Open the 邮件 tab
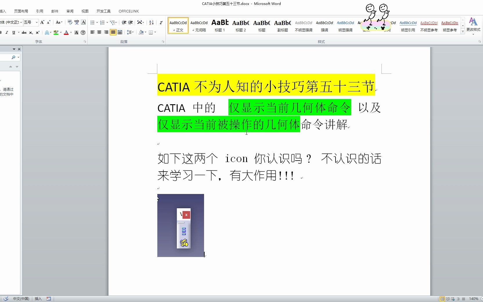Screen dimensions: 483x302 [55, 11]
